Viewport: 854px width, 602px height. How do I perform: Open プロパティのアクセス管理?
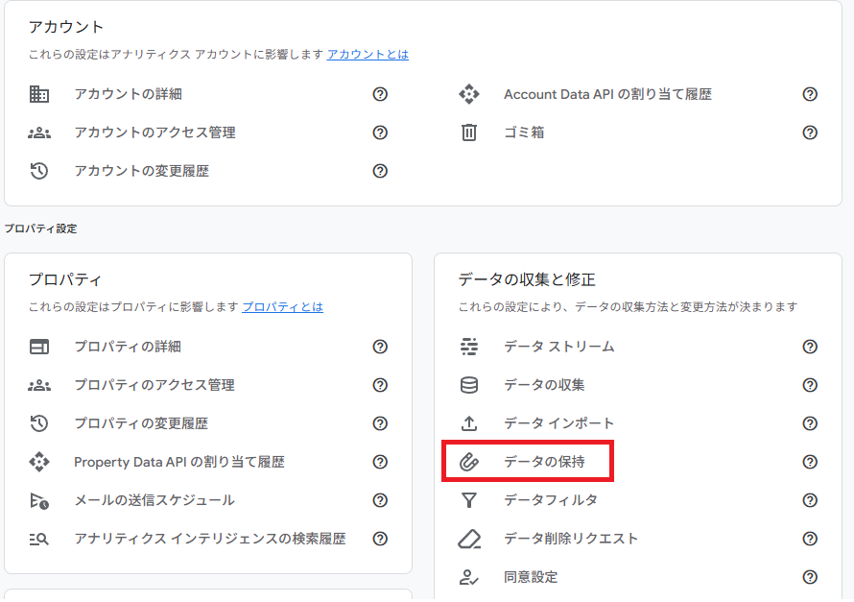[x=154, y=385]
